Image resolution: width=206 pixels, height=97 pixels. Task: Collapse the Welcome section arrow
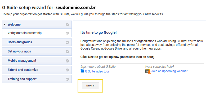[5, 25]
